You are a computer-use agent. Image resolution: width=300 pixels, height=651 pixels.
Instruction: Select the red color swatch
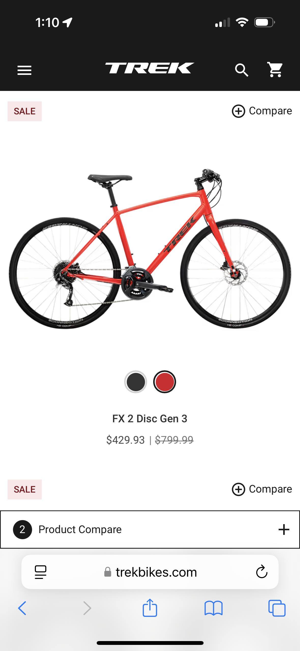click(x=165, y=382)
